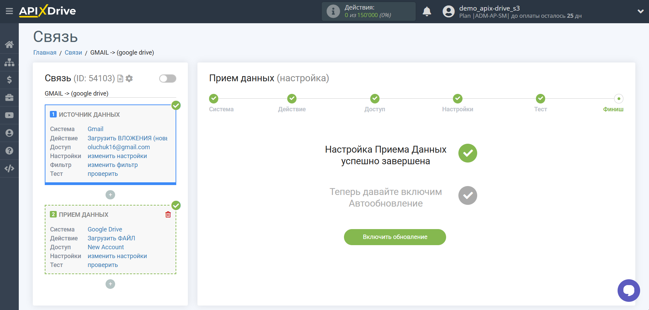The height and width of the screenshot is (310, 649).
Task: Click oluchuk16@gmail.com access link
Action: pos(119,147)
